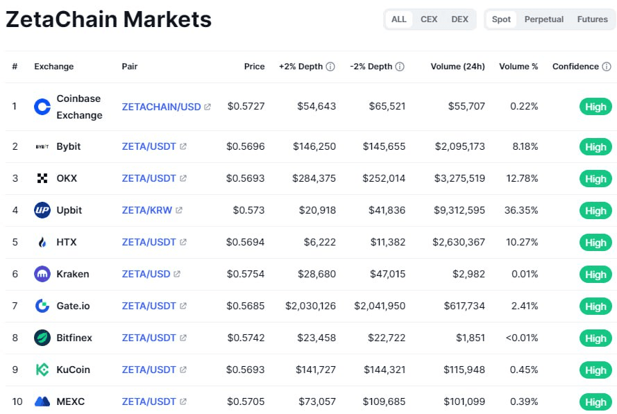
Task: Switch to the Perpetual market tab
Action: [544, 19]
